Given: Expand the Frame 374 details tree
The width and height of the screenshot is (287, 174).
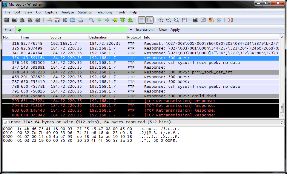Looking at the screenshot, I should (5, 122).
